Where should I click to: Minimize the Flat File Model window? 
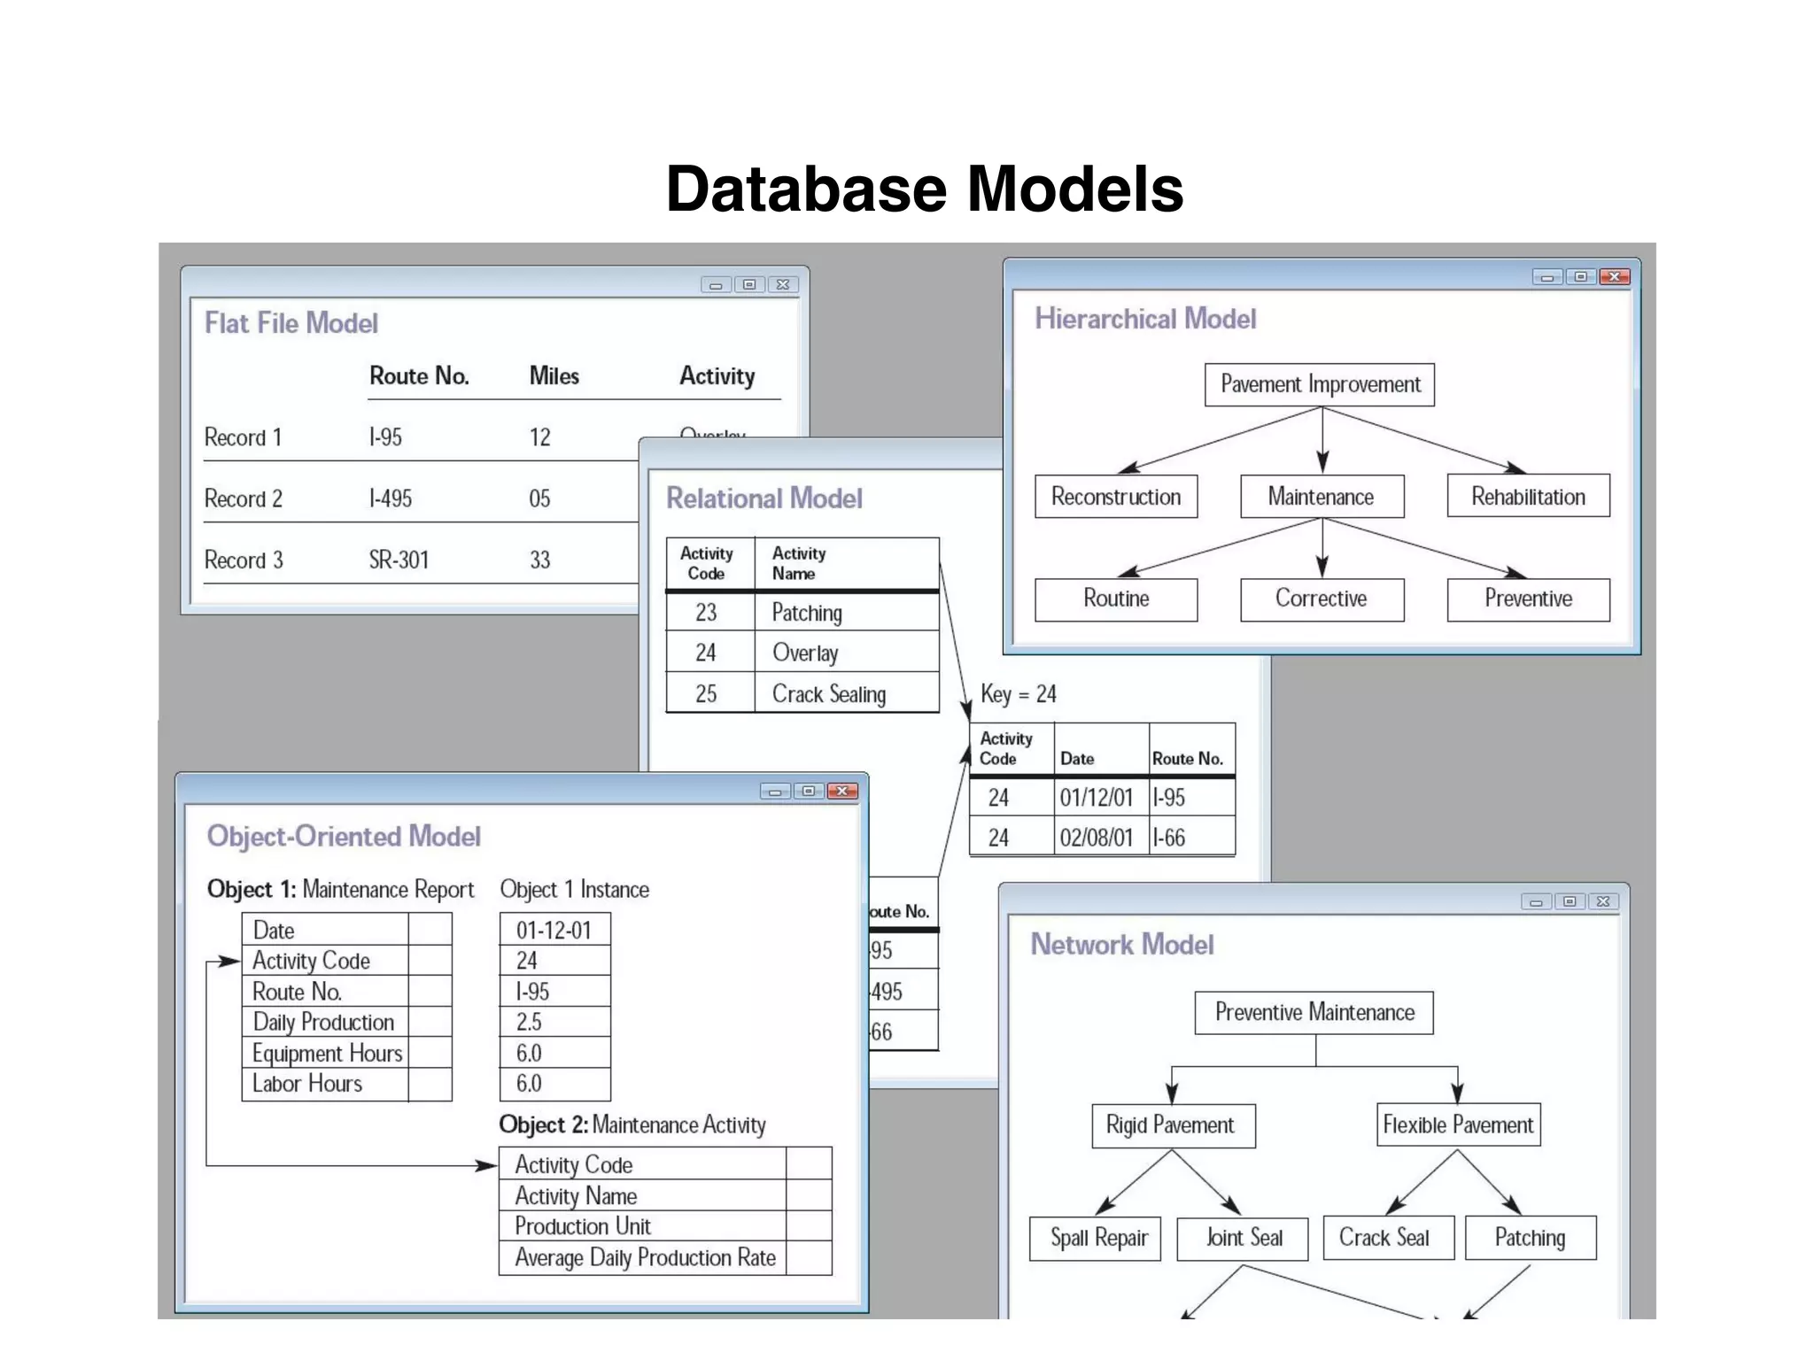pyautogui.click(x=716, y=285)
